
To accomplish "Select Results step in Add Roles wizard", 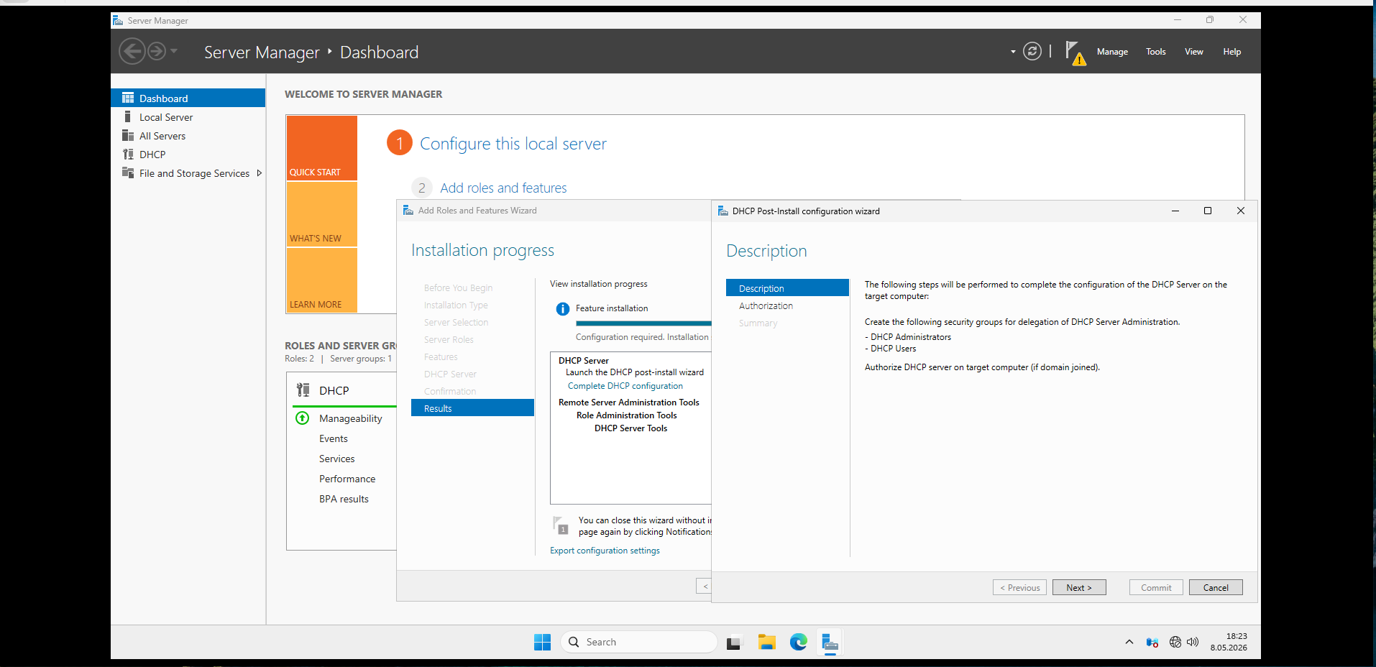I will coord(472,408).
